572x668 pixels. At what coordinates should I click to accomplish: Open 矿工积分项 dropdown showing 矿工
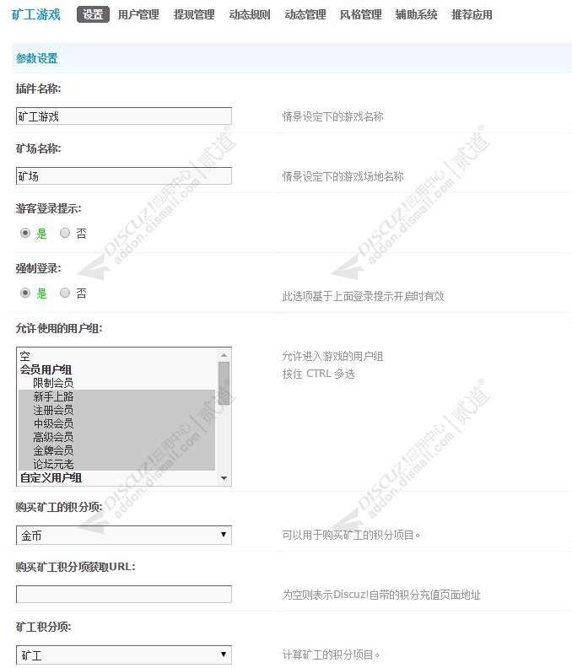pos(124,655)
